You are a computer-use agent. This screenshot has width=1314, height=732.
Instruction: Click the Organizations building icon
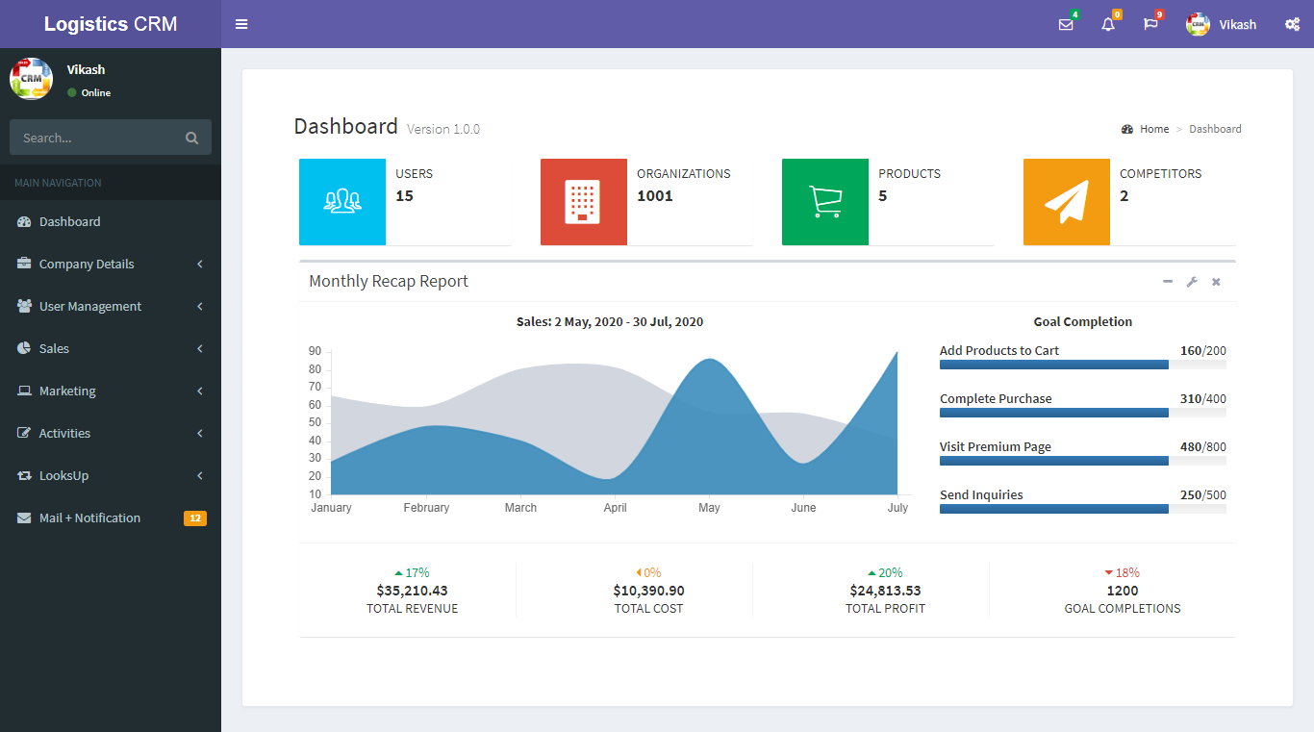point(583,202)
